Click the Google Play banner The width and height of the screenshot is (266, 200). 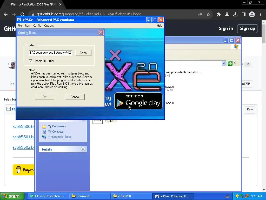pyautogui.click(x=138, y=101)
